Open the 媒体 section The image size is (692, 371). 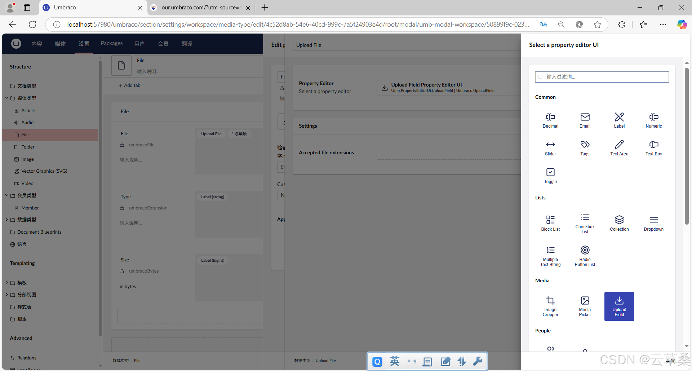tap(60, 44)
